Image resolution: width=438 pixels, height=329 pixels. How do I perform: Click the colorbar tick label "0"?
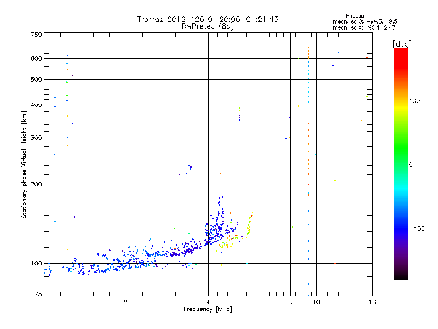(x=411, y=165)
